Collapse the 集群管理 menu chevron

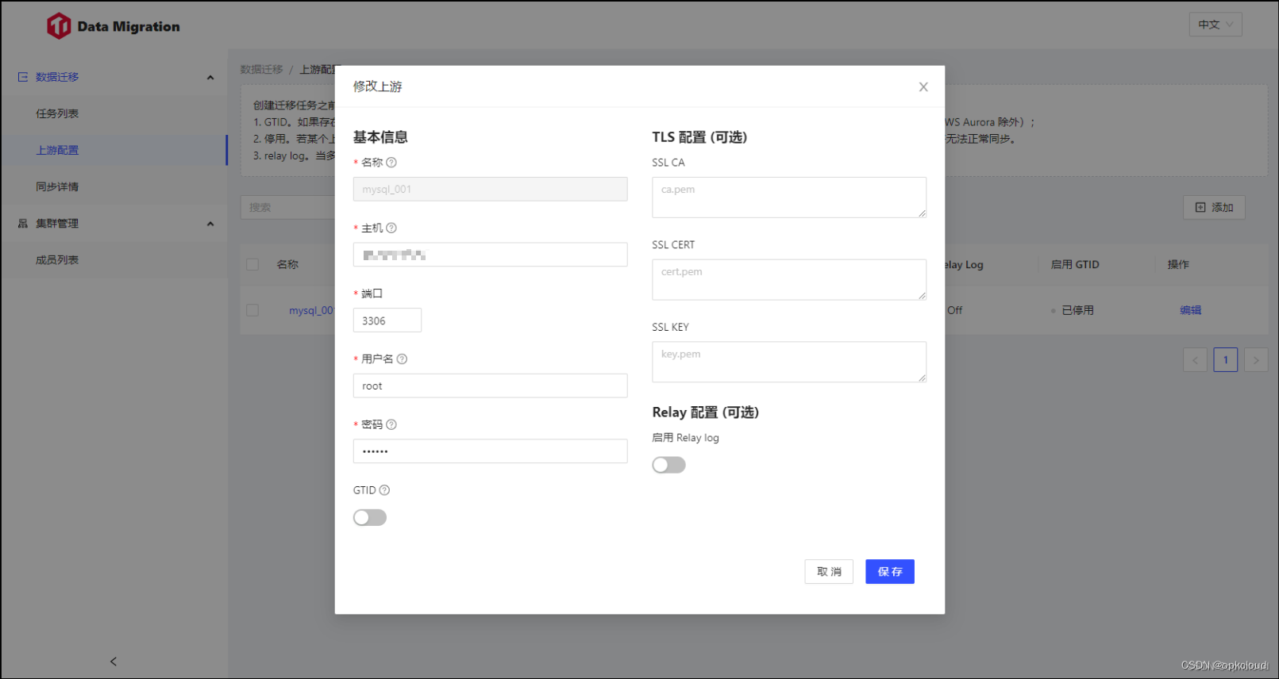pyautogui.click(x=210, y=224)
